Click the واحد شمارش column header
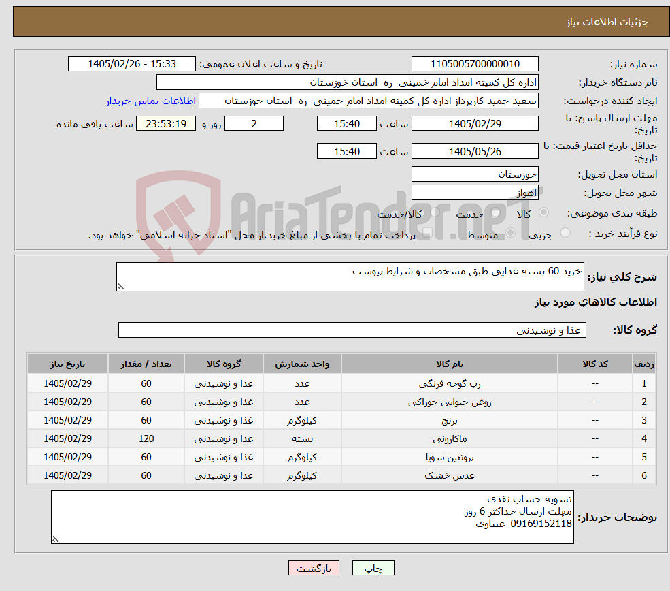Screen dimensions: 670x591 302,364
